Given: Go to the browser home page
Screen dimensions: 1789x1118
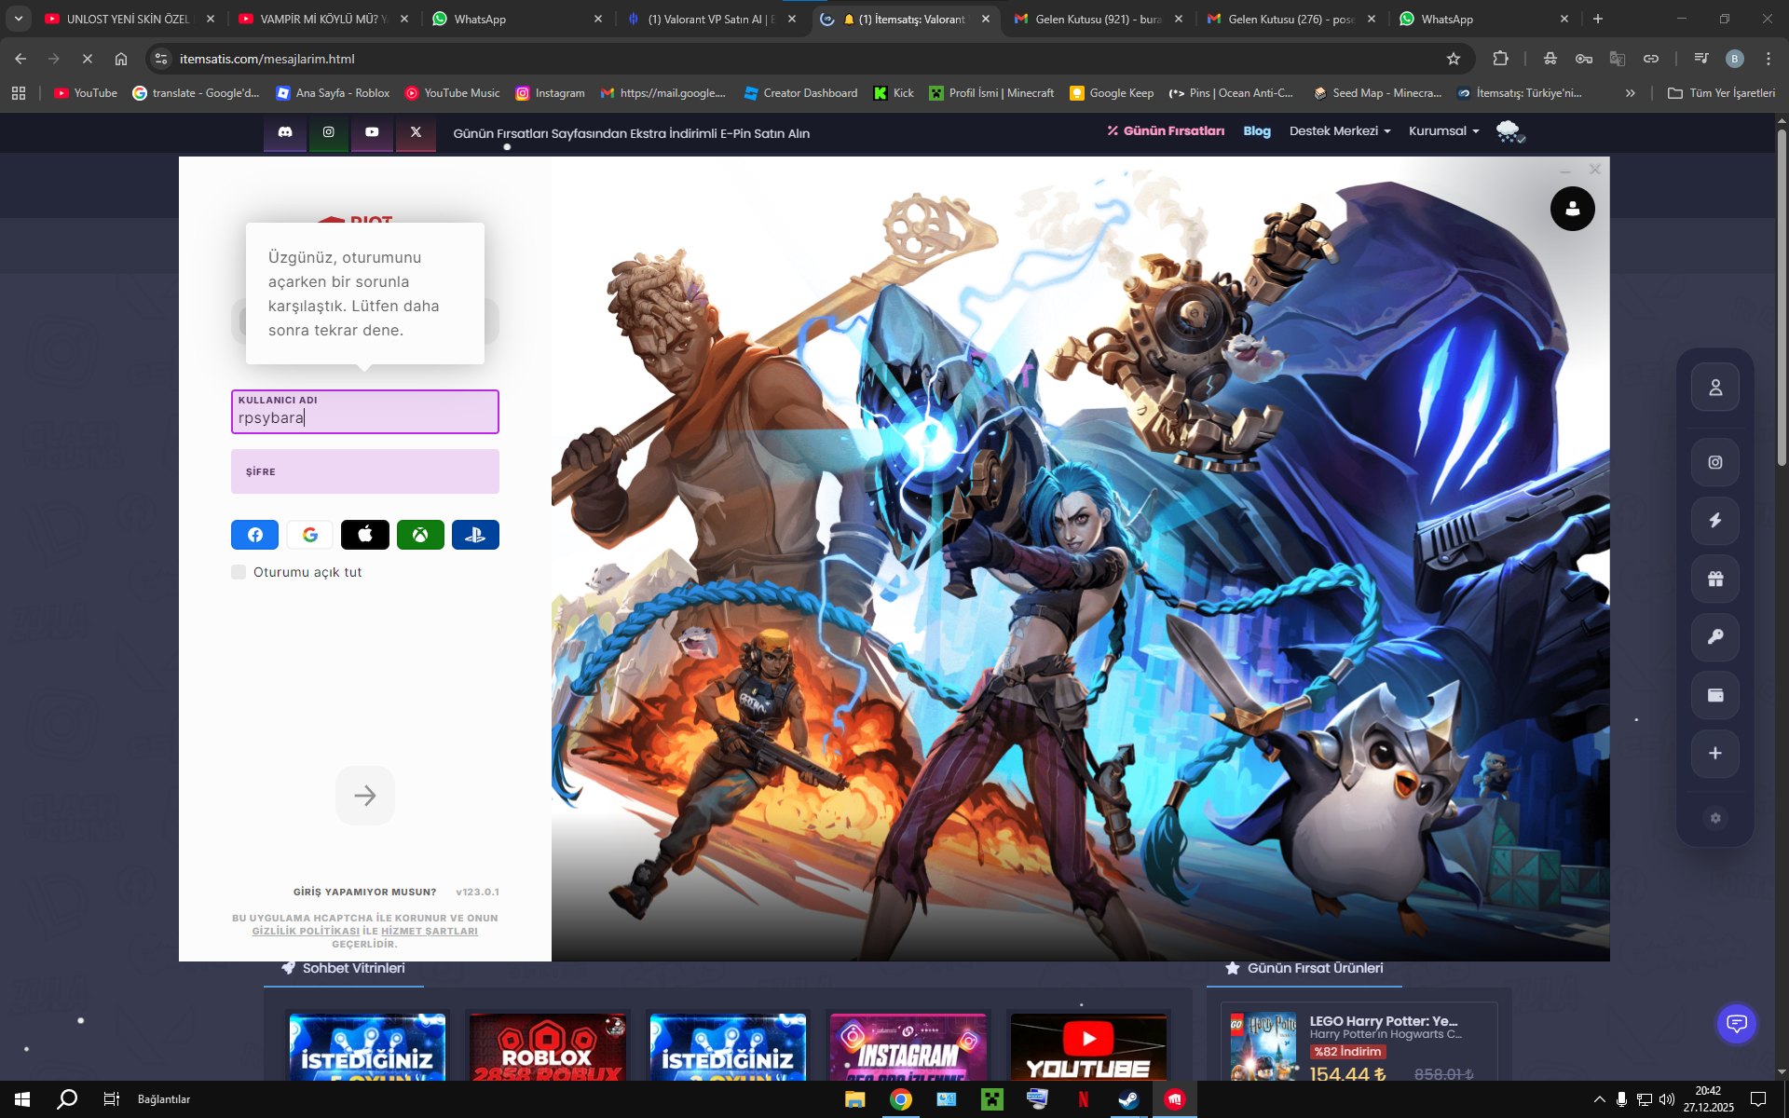Looking at the screenshot, I should coord(121,59).
